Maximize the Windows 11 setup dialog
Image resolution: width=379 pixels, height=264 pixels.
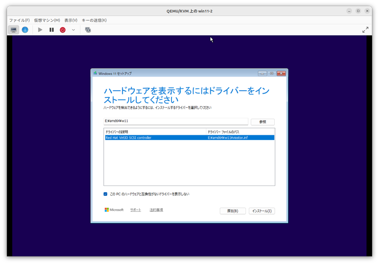[x=271, y=73]
